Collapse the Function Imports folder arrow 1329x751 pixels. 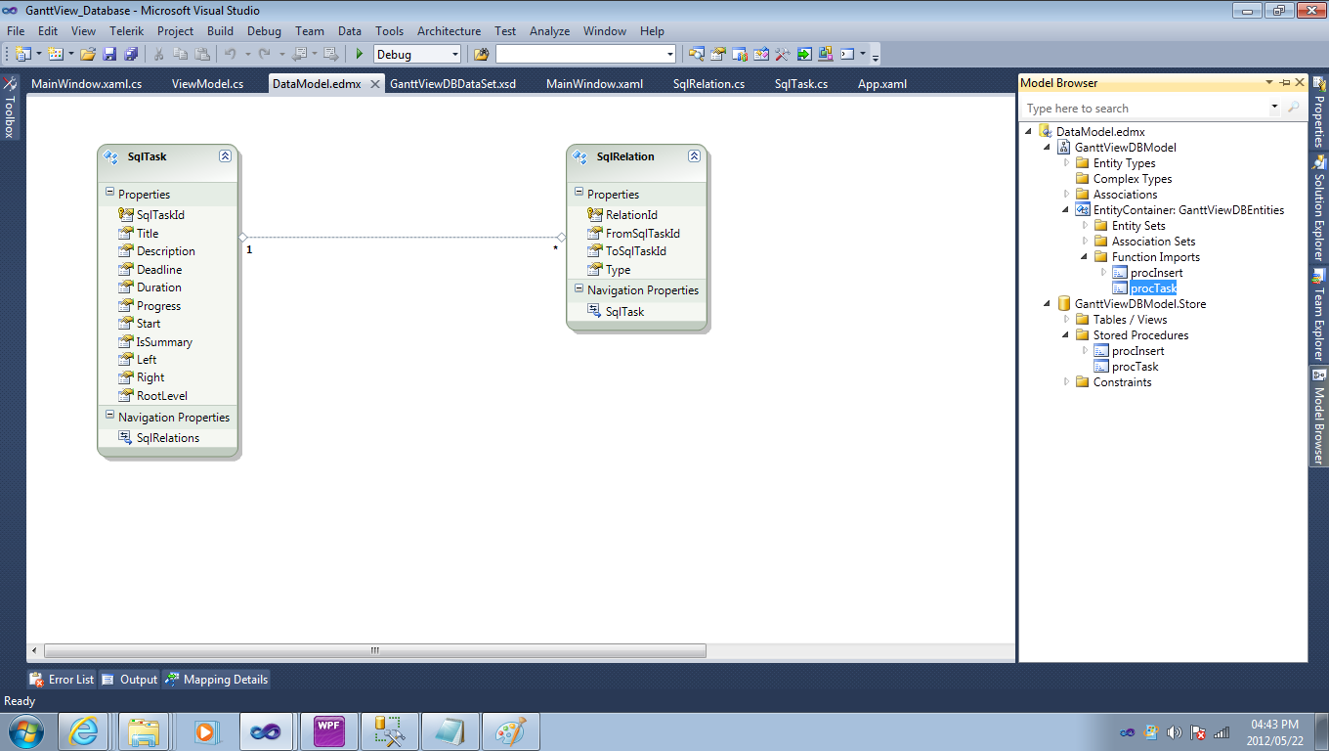[x=1085, y=257]
